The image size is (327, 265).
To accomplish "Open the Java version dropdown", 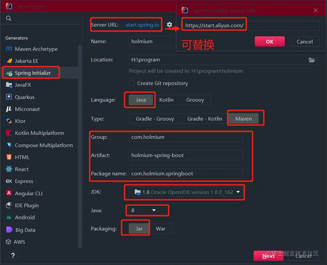I will click(144, 210).
